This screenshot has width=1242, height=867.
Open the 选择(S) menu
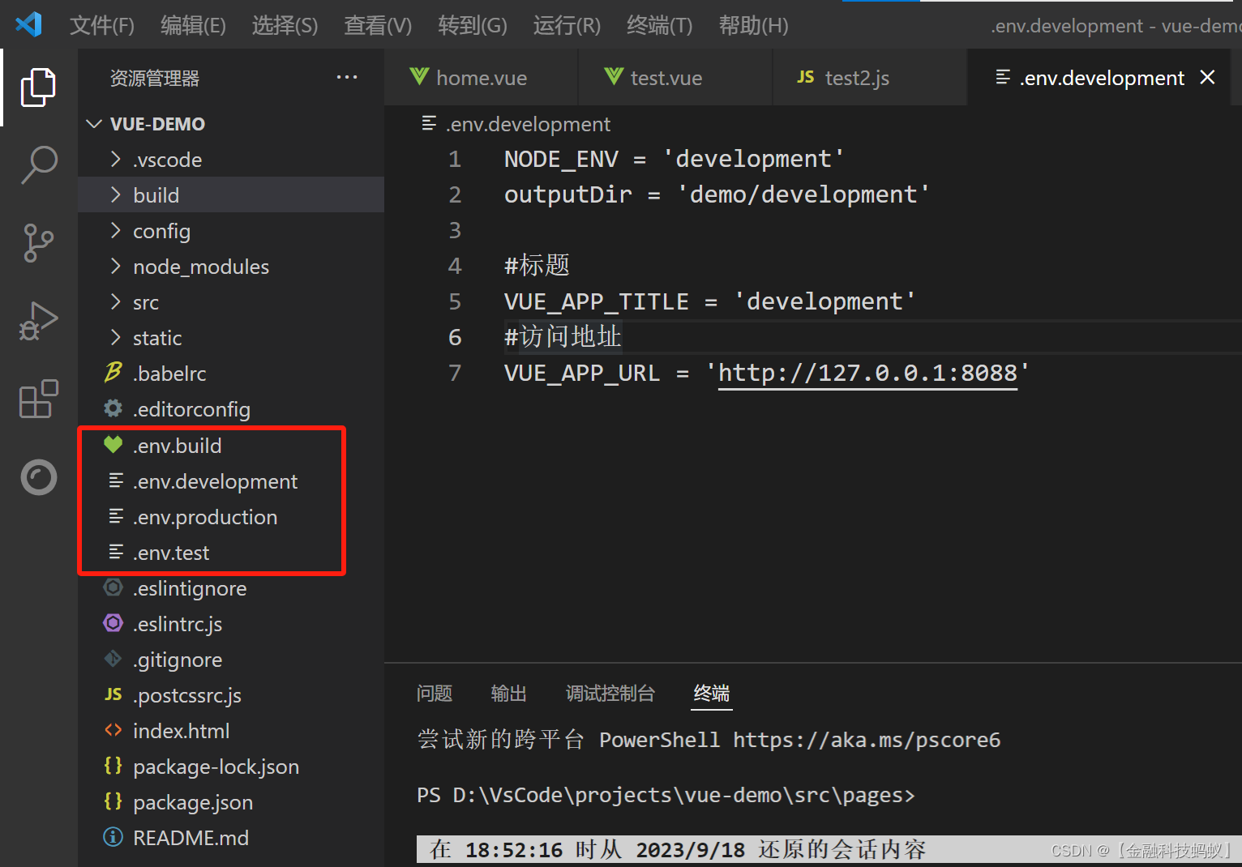click(x=285, y=26)
